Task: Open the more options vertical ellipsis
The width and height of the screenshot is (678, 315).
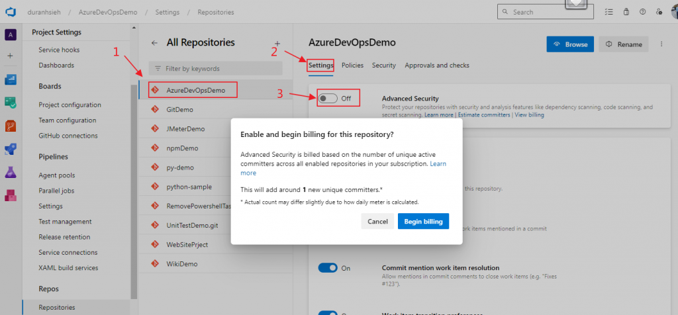Action: pyautogui.click(x=661, y=44)
